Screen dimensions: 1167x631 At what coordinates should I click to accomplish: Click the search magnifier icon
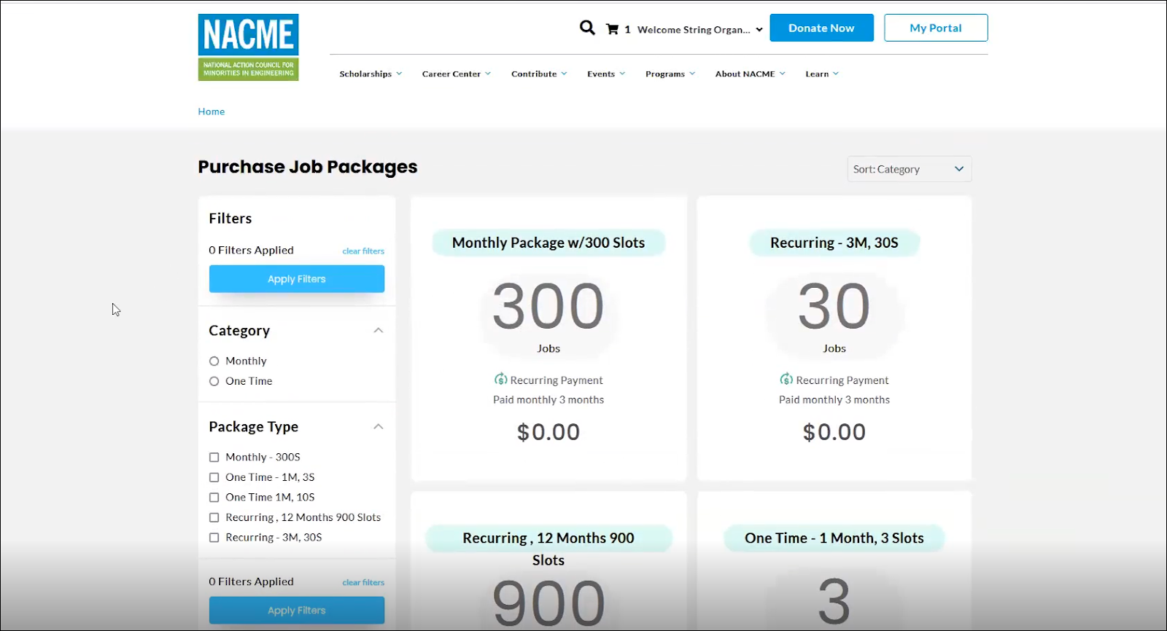pyautogui.click(x=587, y=28)
